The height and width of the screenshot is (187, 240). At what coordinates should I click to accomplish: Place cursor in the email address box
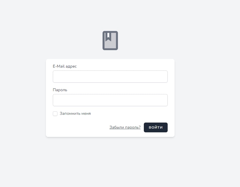click(110, 77)
